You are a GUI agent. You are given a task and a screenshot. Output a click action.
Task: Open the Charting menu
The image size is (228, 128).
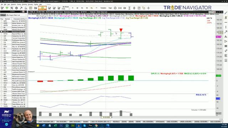(x=24, y=5)
